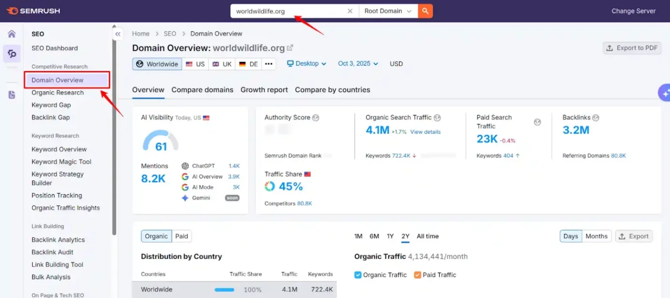This screenshot has width=670, height=298.
Task: Switch to the DE database
Action: coord(248,64)
